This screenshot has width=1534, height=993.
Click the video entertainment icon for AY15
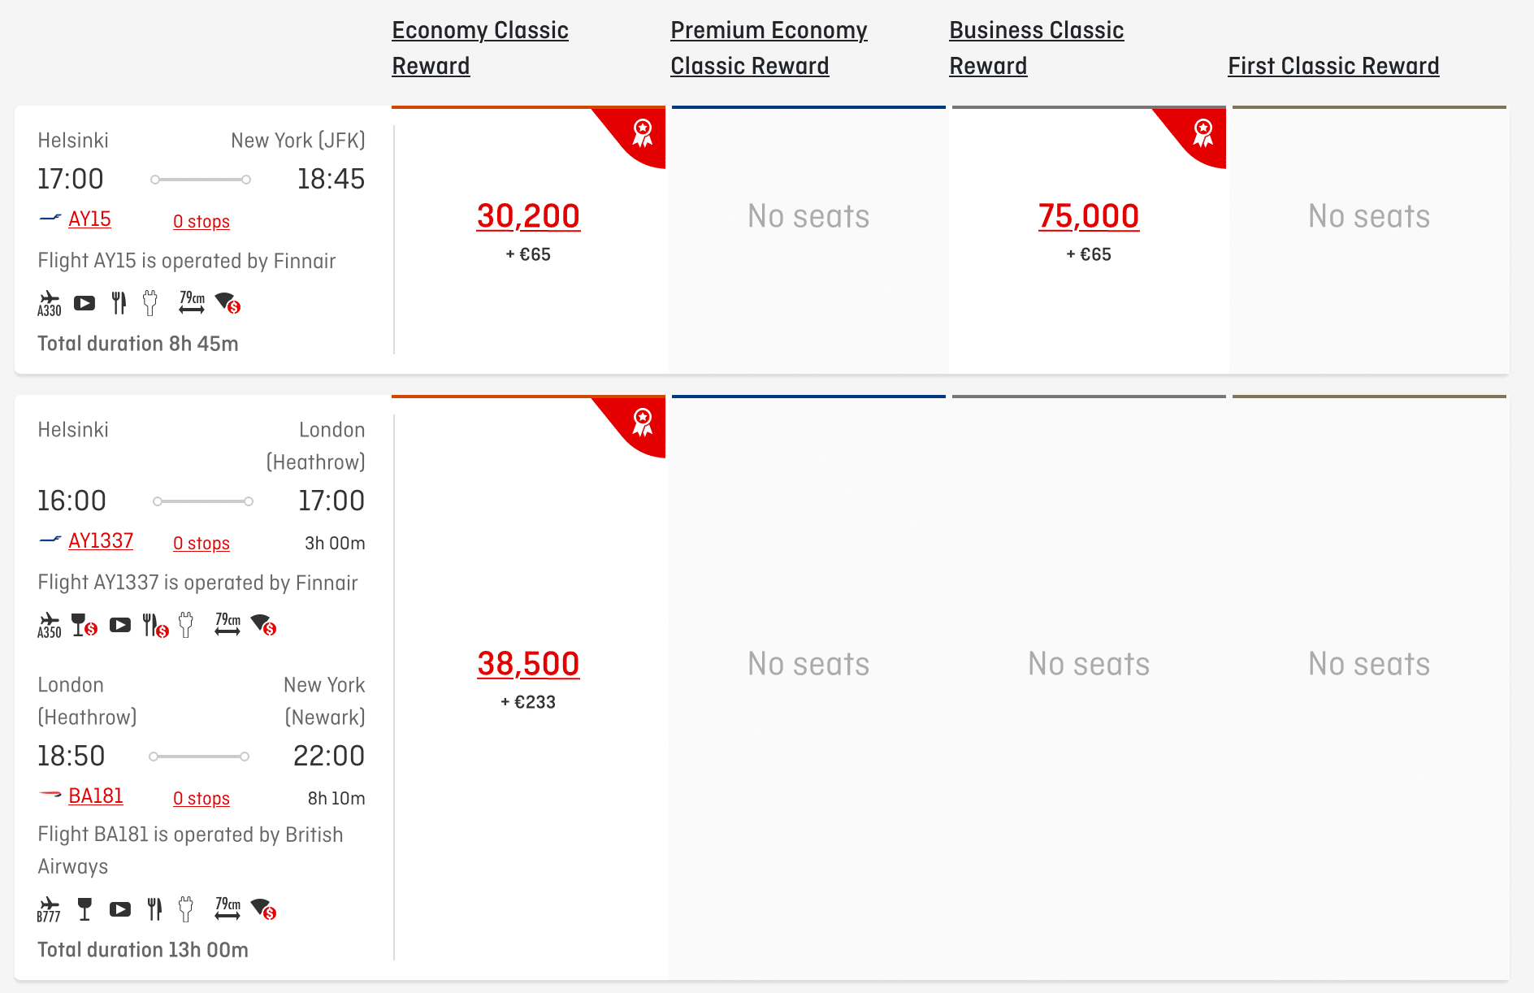84,303
